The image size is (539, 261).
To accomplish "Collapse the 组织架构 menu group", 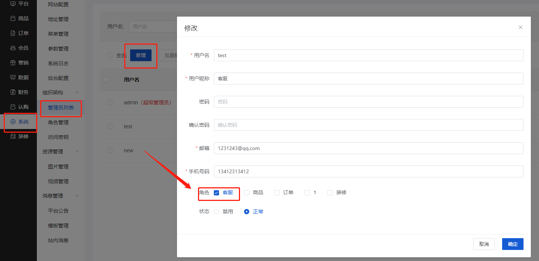I will tap(77, 93).
